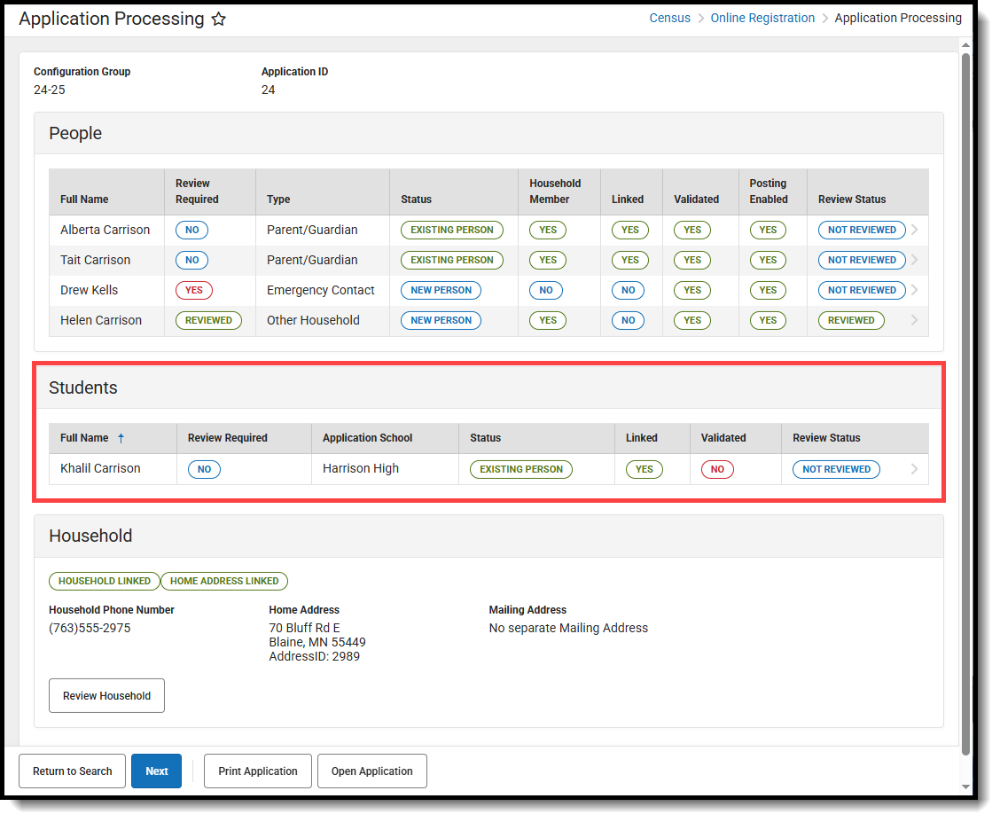
Task: Click the Review Household button
Action: coord(106,696)
